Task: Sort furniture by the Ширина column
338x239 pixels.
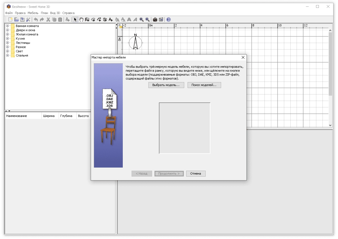Action: (50, 116)
